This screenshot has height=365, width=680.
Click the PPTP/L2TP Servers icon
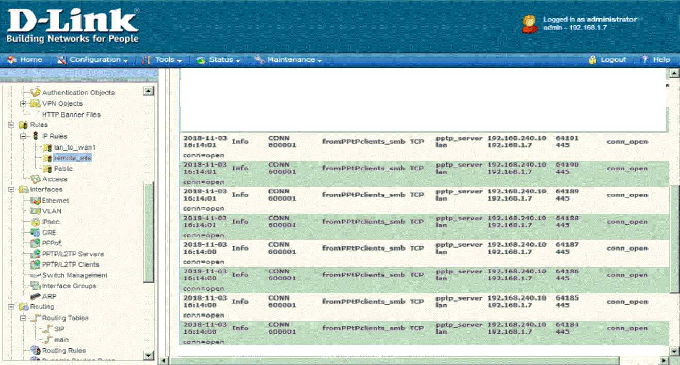(35, 254)
